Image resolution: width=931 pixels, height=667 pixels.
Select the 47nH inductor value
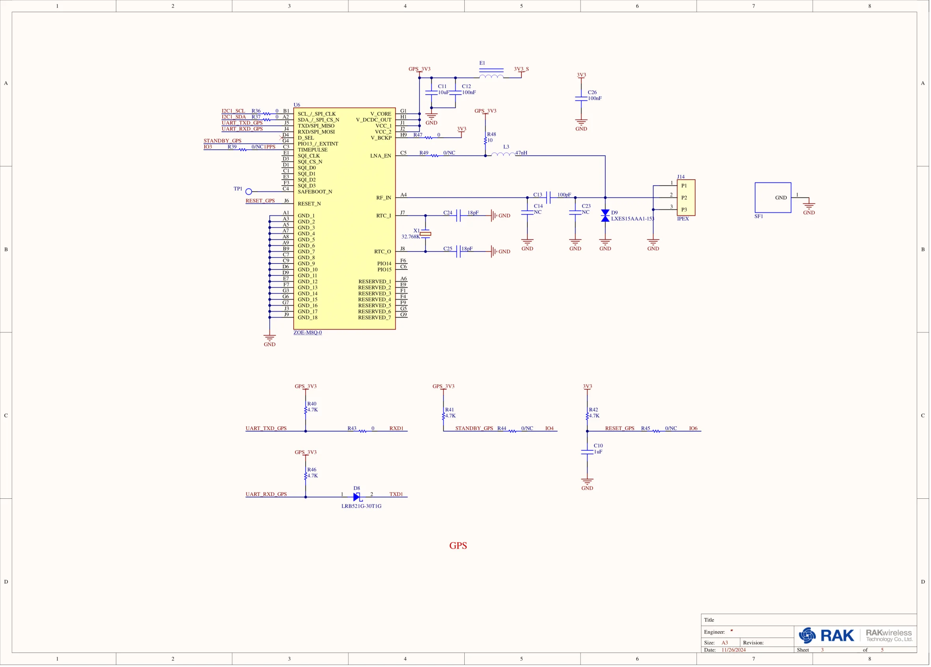(x=521, y=153)
